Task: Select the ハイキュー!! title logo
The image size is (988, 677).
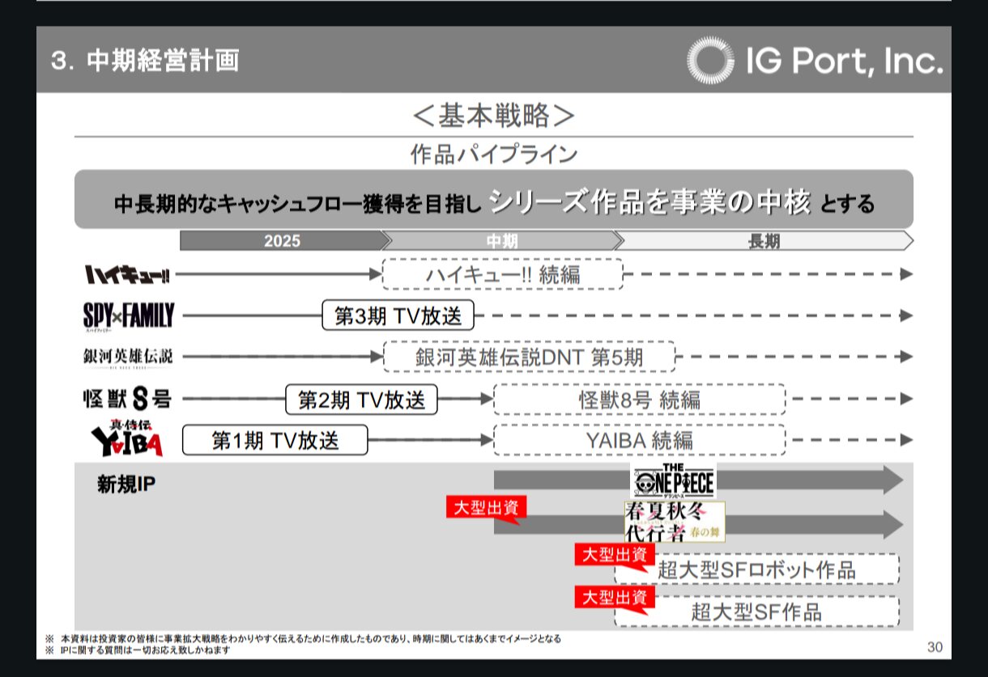Action: point(128,275)
